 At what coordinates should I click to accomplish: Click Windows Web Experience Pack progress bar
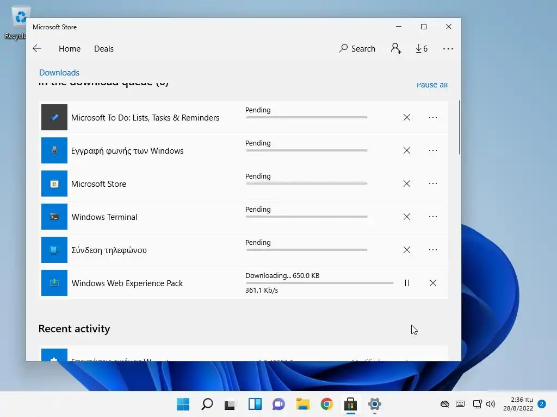320,283
